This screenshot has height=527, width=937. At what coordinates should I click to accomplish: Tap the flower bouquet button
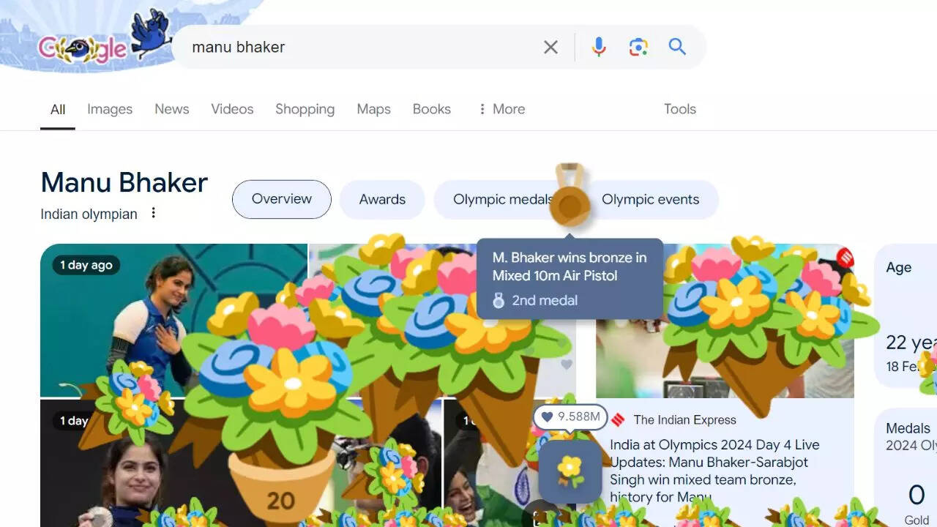[570, 471]
